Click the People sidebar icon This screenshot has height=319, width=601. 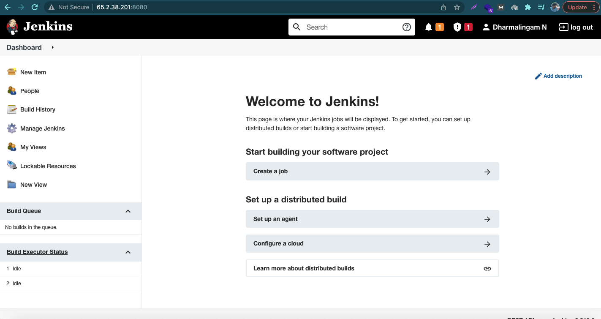[x=12, y=90]
